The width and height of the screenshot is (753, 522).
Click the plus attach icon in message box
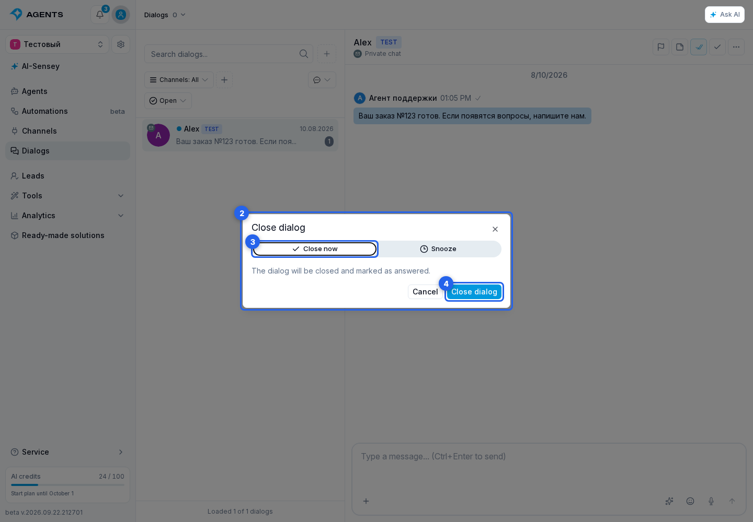(366, 501)
